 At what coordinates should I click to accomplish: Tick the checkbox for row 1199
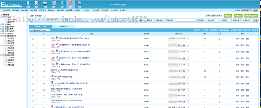pos(33,65)
